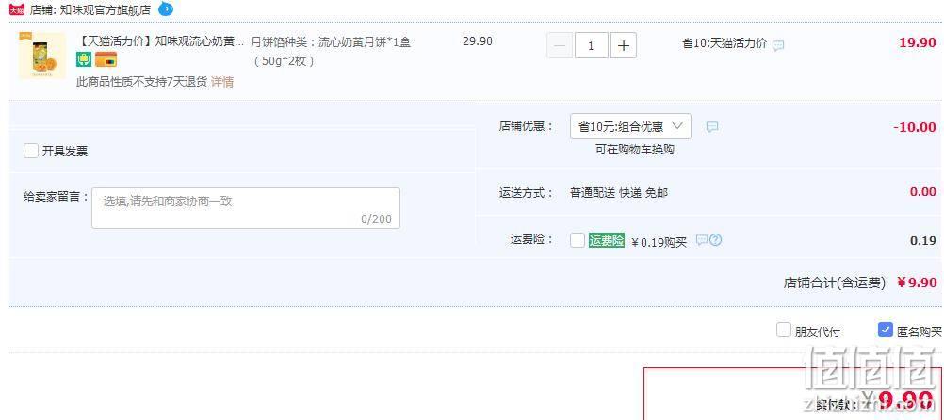Click the 19.90 item price

point(918,42)
